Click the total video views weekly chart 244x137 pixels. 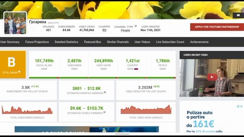point(146,110)
